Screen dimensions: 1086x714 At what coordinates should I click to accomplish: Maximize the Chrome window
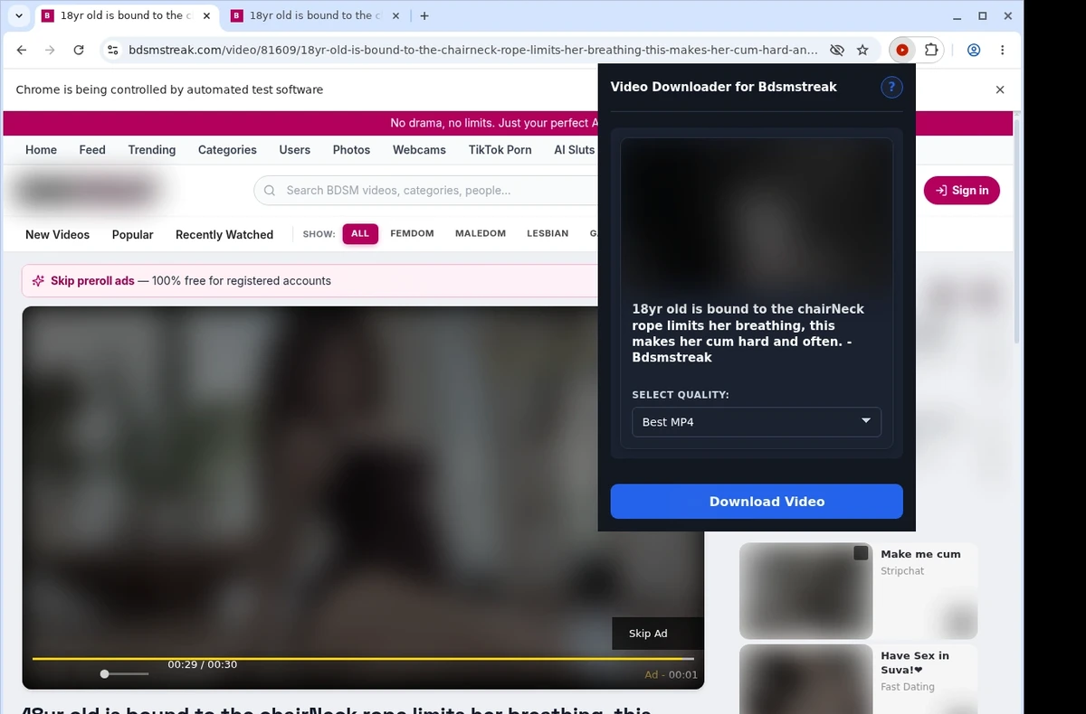983,16
